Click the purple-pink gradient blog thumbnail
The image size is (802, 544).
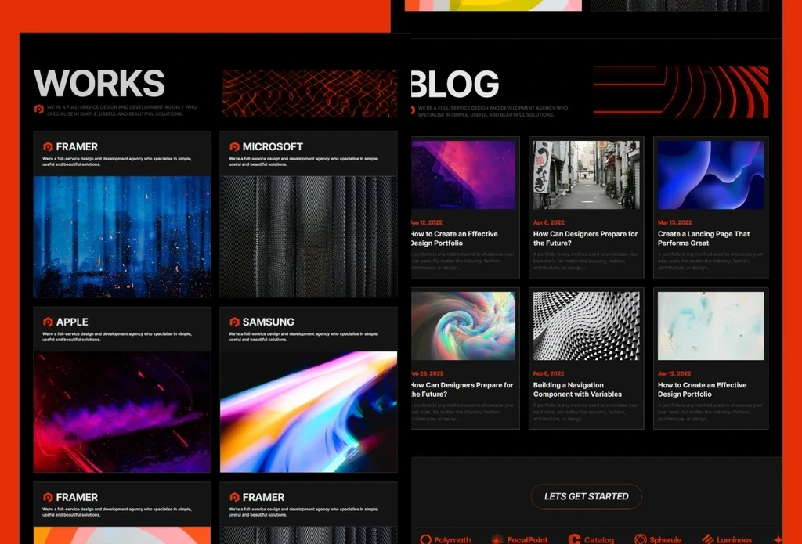[x=464, y=175]
